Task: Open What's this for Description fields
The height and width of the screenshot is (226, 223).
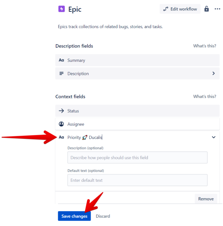Action: (x=205, y=46)
